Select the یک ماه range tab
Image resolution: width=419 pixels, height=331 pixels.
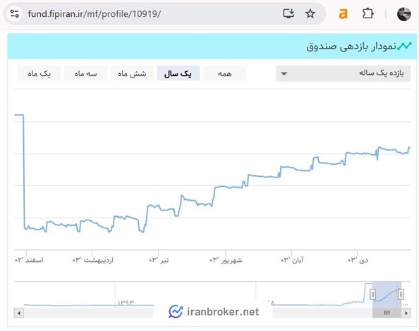point(40,74)
